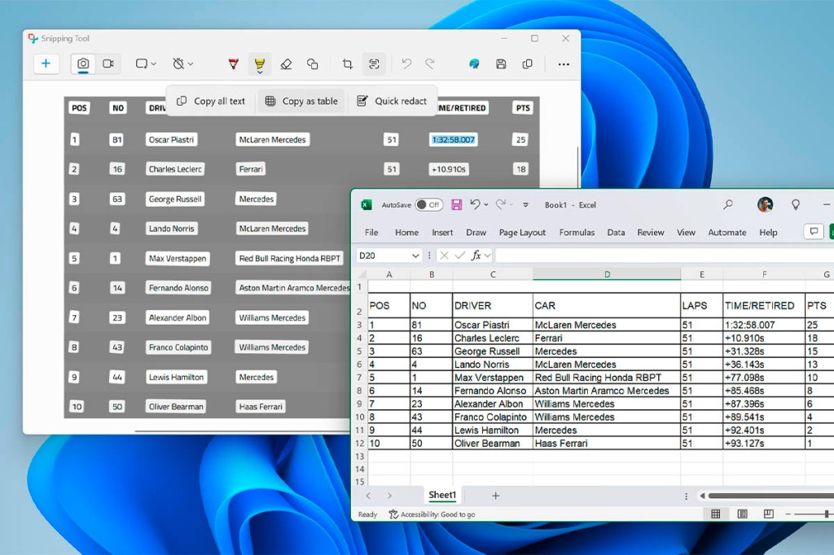Click the lightbulb icon in Excel title bar
Screen dimensions: 834x555
point(796,204)
